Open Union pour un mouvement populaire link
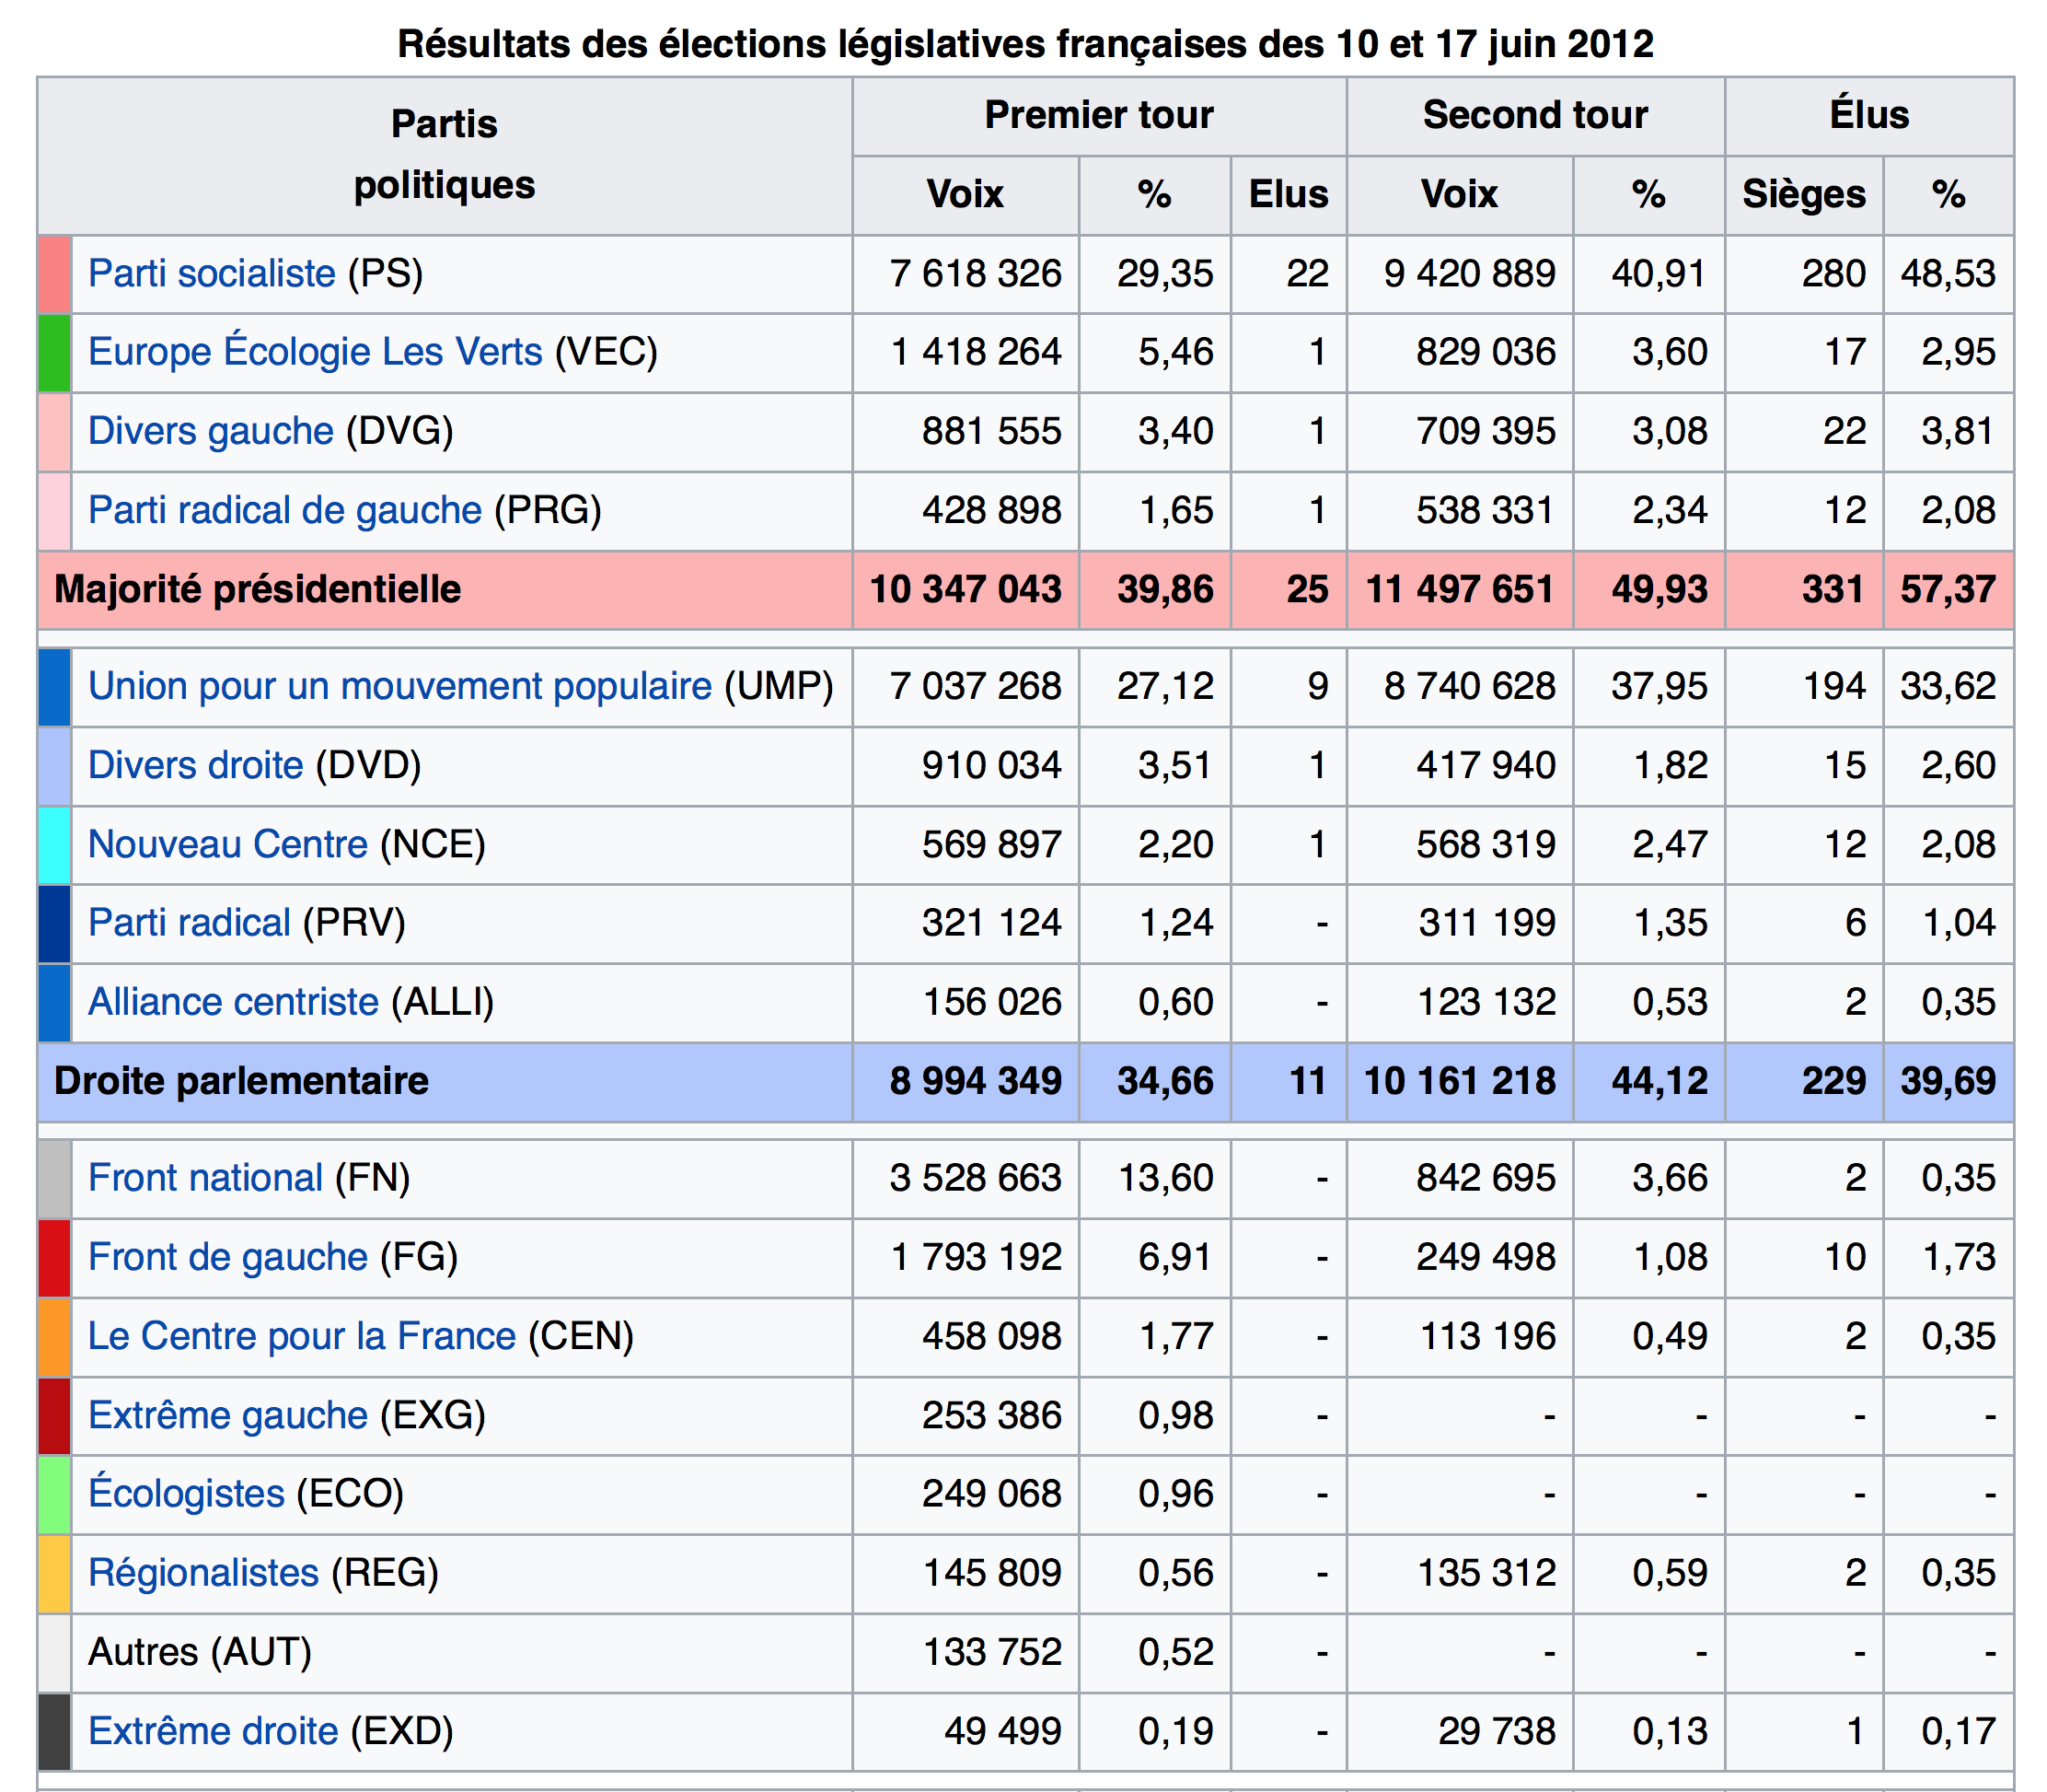 [399, 686]
